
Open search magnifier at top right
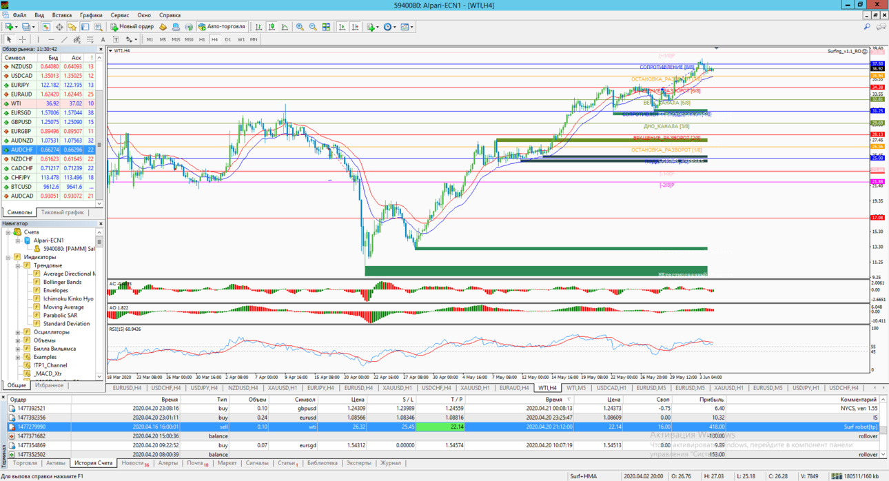[867, 27]
